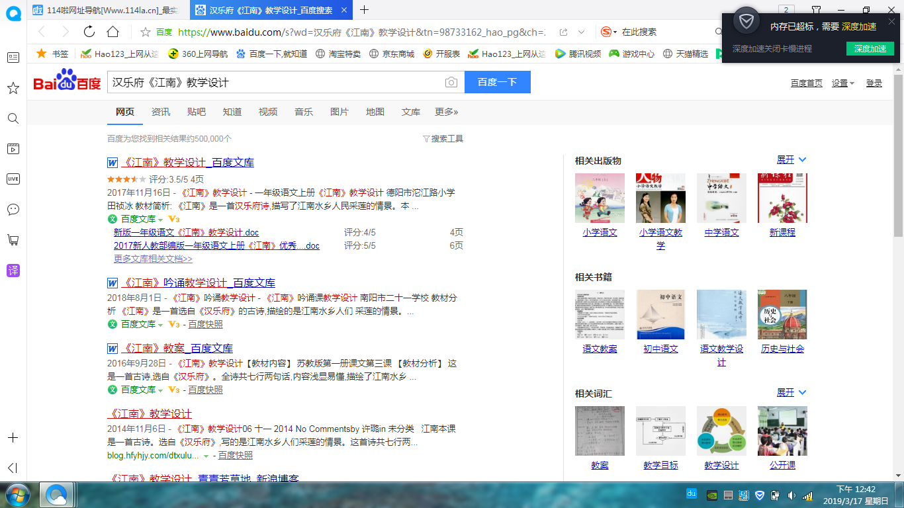This screenshot has height=508, width=904.
Task: Click the green 深度加速 button
Action: tap(870, 49)
